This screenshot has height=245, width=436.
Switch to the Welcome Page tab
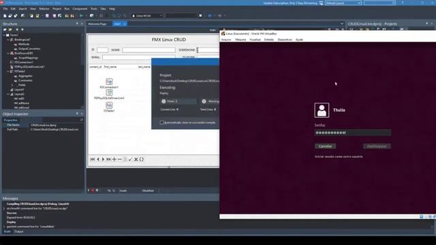coord(97,24)
